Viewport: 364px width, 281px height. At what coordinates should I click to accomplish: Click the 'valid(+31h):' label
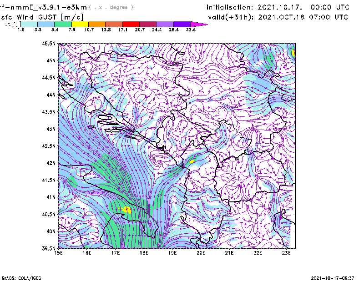click(231, 17)
